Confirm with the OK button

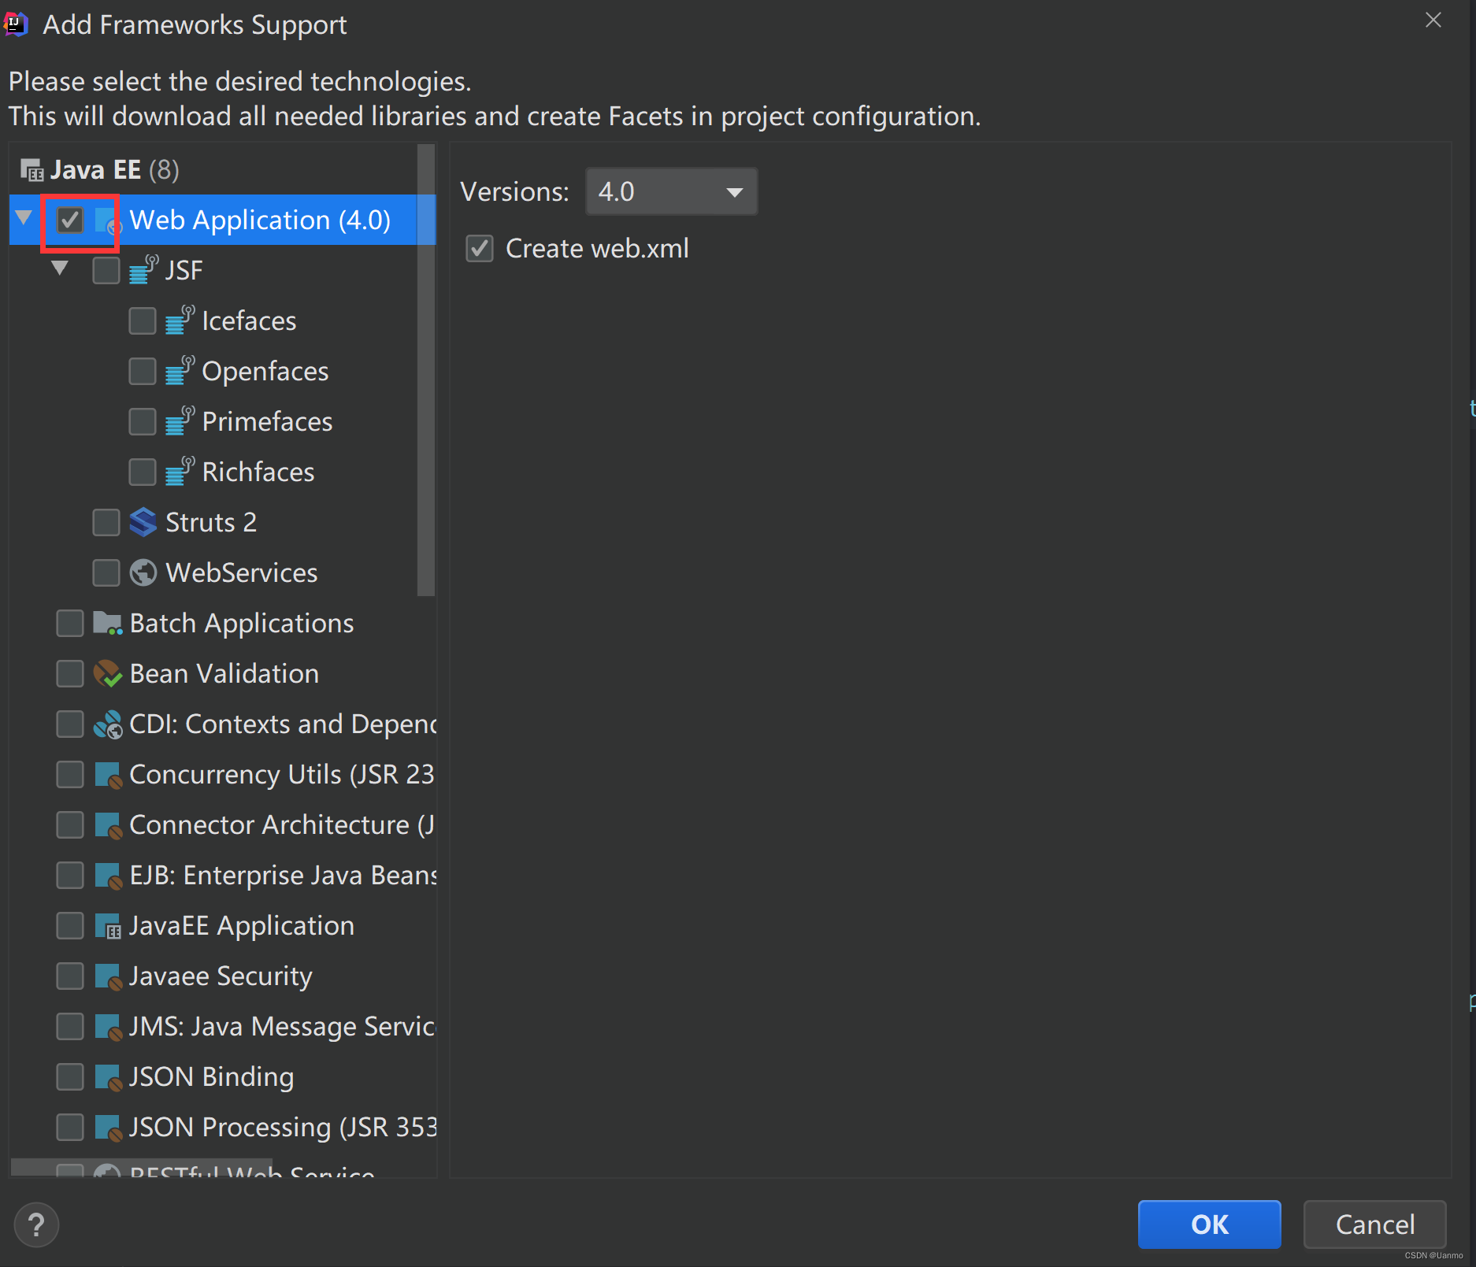click(x=1209, y=1224)
